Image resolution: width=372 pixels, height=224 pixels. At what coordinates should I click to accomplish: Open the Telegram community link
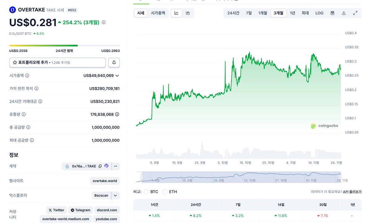81,210
